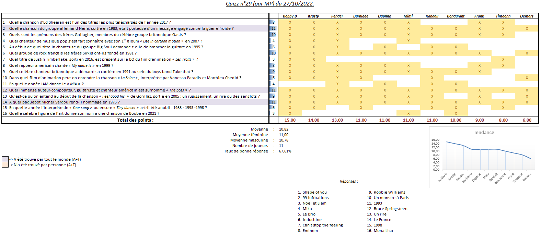This screenshot has height=234, width=541.
Task: Click question 9 about Take That
Action: point(101,72)
